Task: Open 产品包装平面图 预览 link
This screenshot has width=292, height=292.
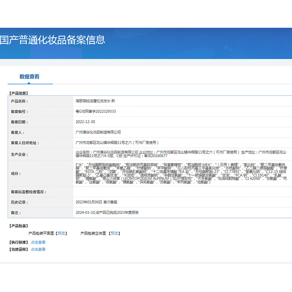Action: click(61, 233)
